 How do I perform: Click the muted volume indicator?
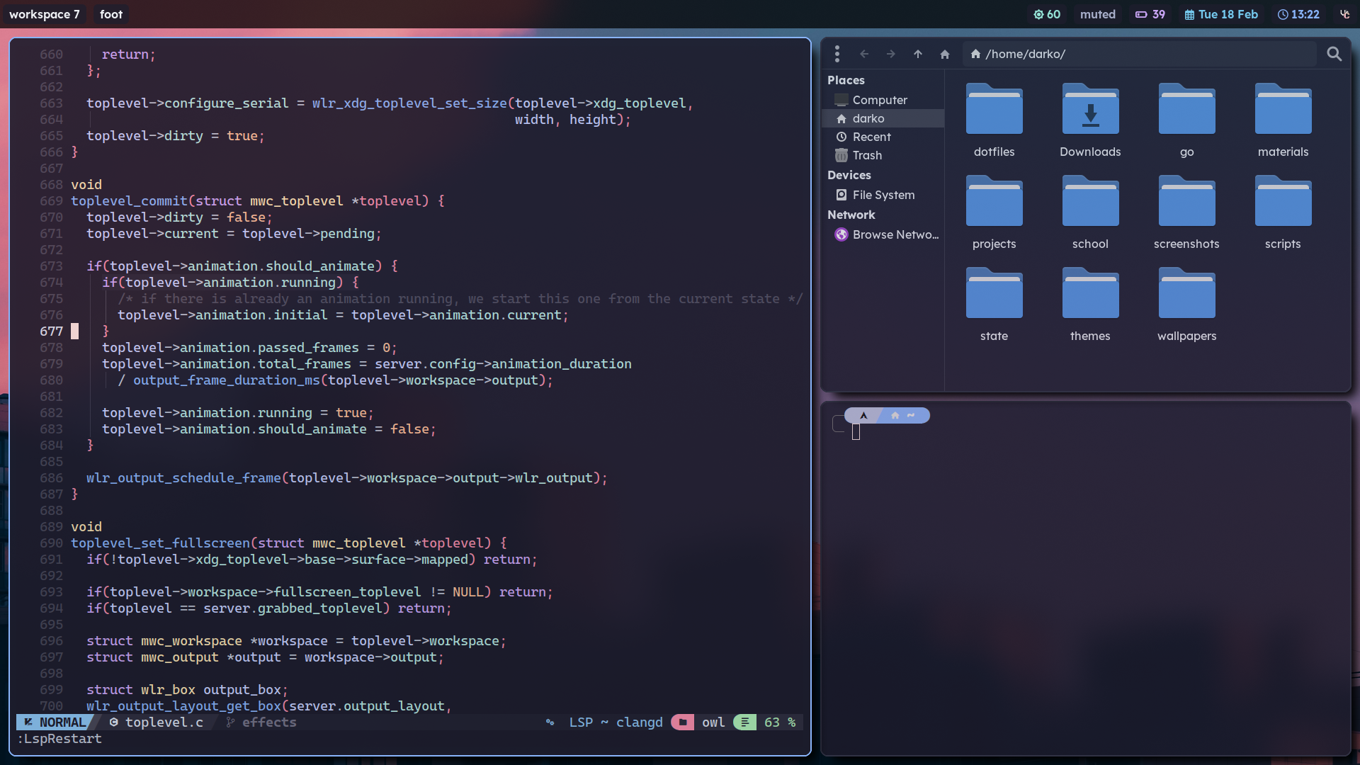[1098, 14]
